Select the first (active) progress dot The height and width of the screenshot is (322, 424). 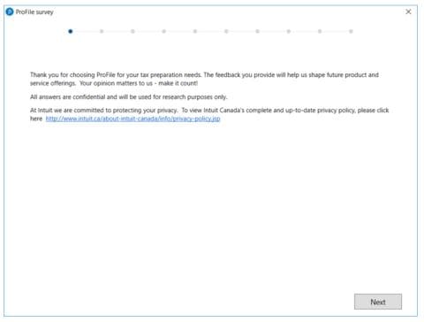[70, 31]
